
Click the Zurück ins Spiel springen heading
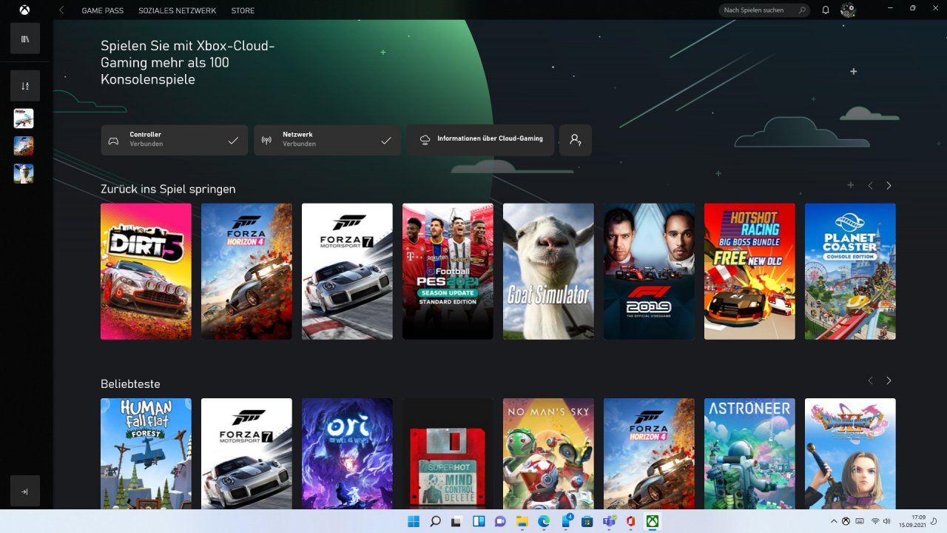(x=168, y=189)
